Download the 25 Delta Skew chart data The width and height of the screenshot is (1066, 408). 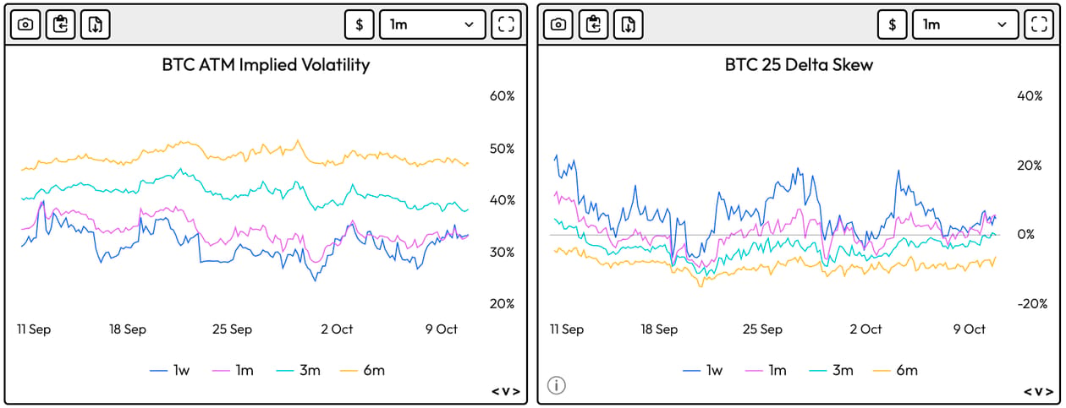tap(629, 24)
